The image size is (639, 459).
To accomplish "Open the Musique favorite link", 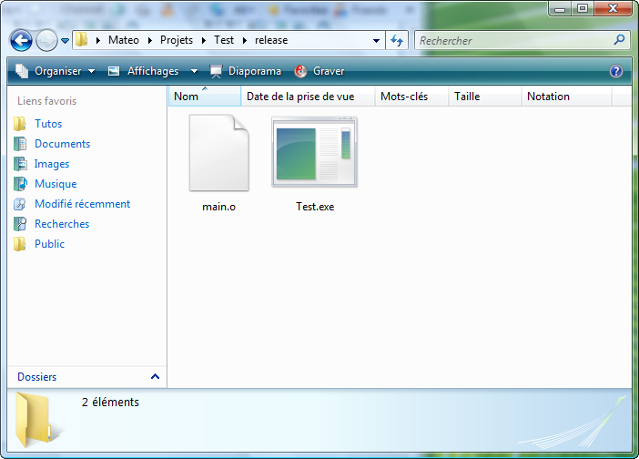I will click(56, 184).
